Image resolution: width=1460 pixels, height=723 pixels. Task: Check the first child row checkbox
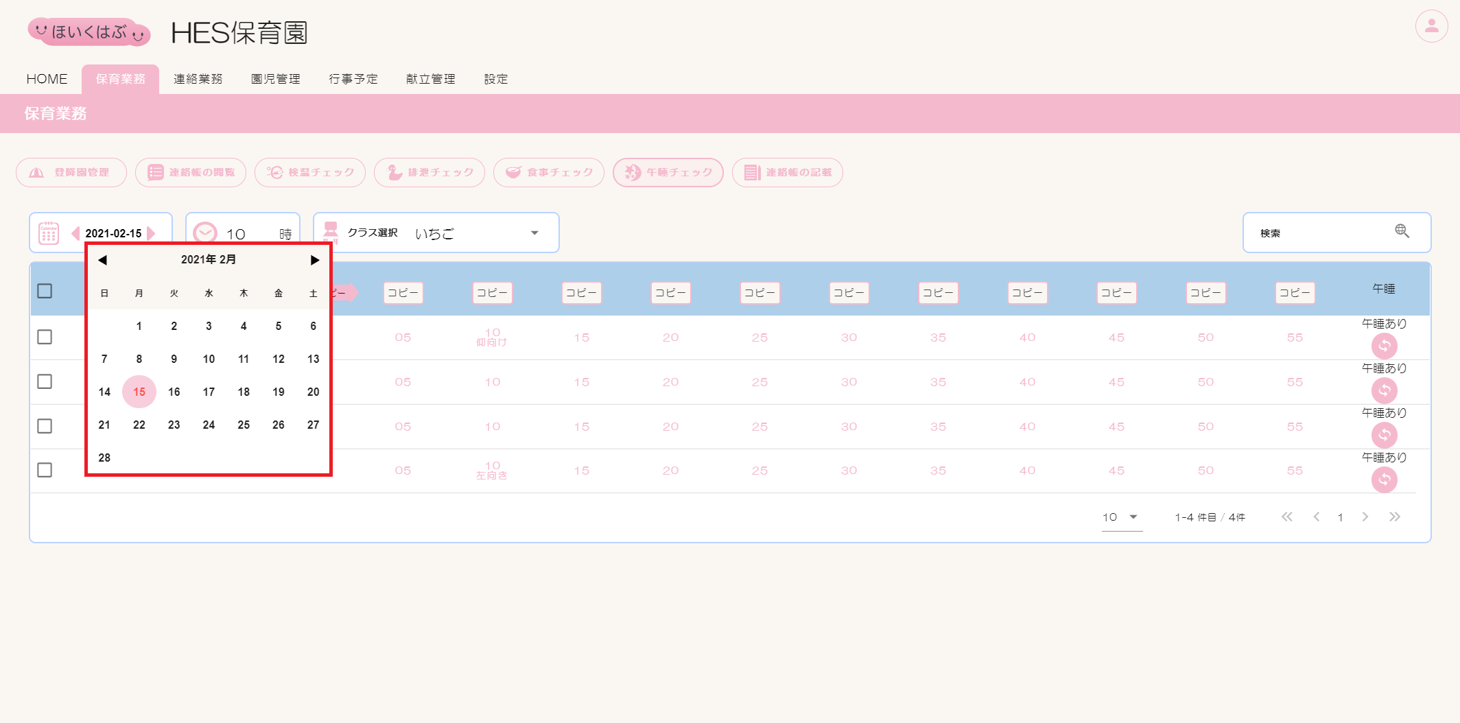click(x=45, y=337)
